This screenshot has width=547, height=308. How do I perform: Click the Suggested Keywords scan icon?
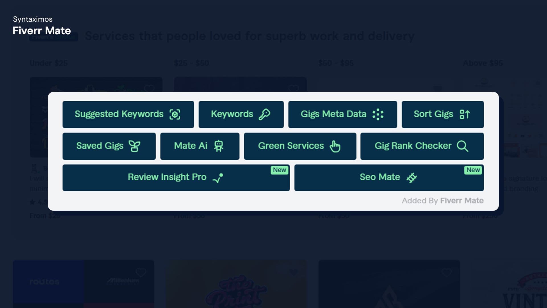click(x=175, y=114)
